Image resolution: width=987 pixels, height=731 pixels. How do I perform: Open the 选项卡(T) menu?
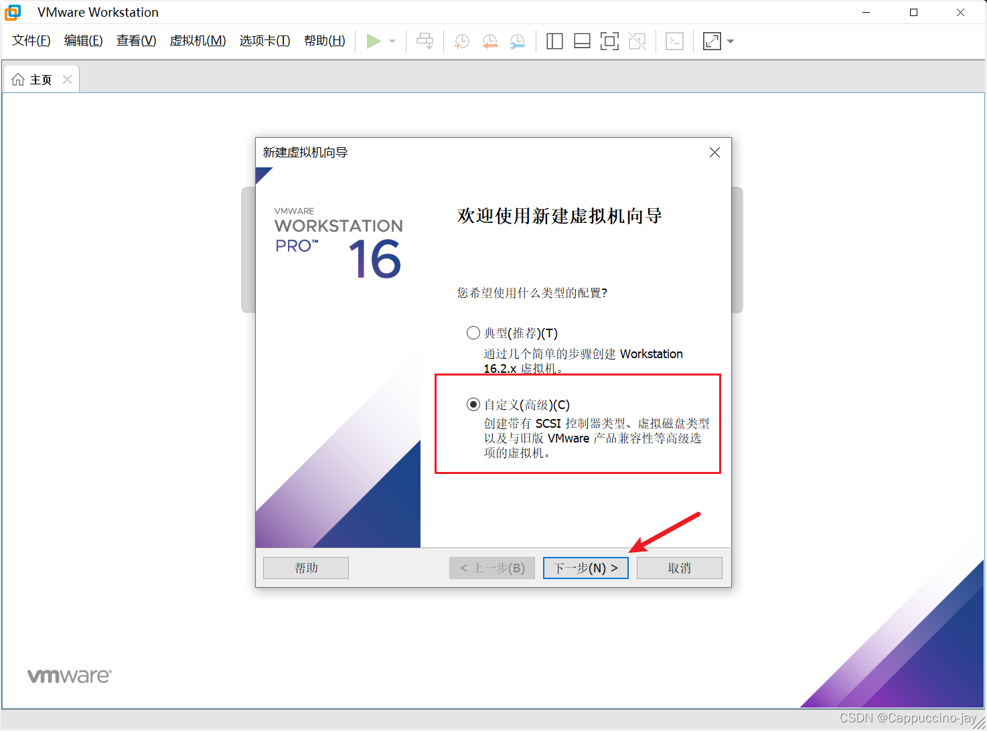point(265,41)
